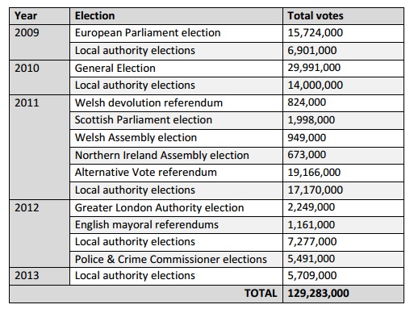The width and height of the screenshot is (414, 313).
Task: Click the English mayoral referendums cell
Action: point(176,225)
